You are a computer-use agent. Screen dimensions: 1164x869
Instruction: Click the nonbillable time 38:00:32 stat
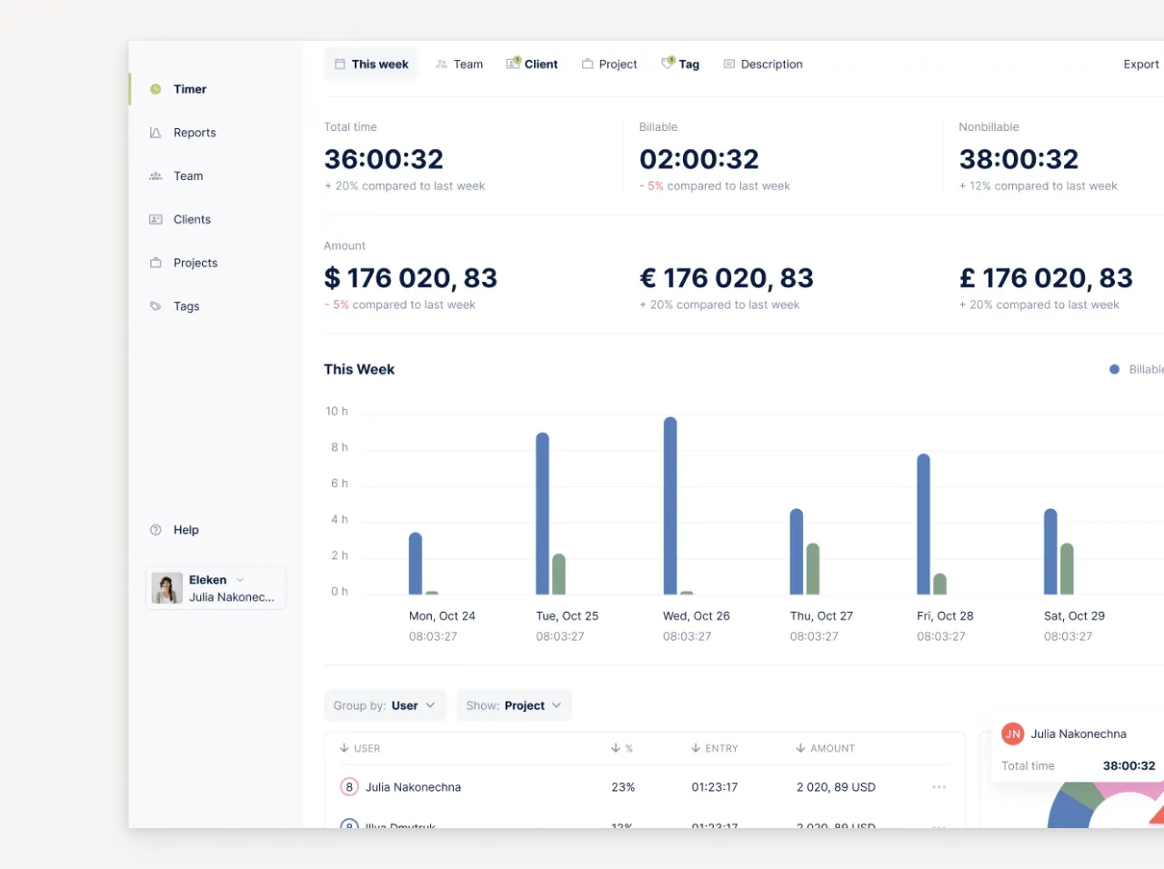click(x=1018, y=159)
